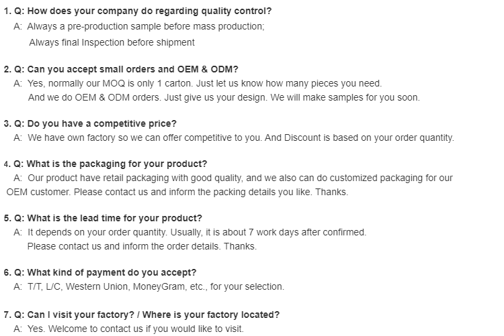Click the kind of payment question

coord(100,272)
